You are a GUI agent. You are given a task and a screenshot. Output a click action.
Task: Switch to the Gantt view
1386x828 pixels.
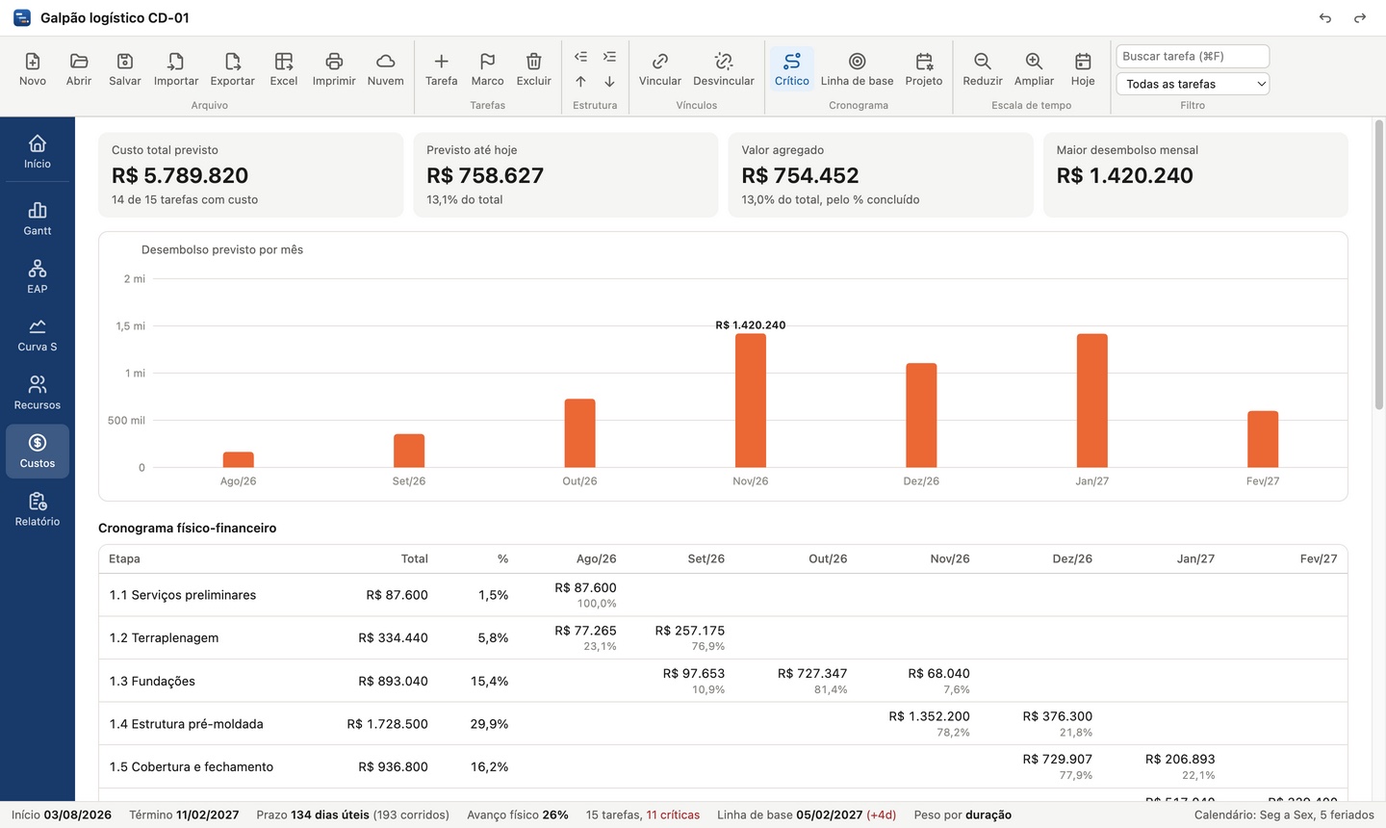38,219
